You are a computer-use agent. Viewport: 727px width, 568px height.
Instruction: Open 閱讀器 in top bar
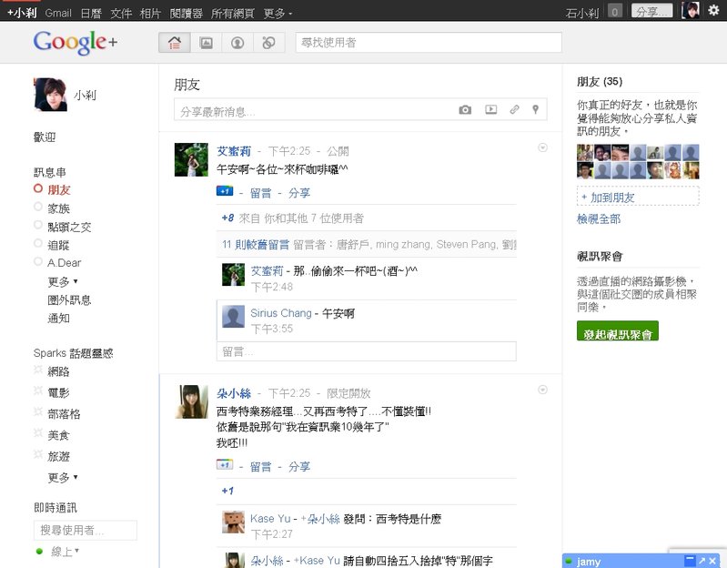pyautogui.click(x=186, y=14)
